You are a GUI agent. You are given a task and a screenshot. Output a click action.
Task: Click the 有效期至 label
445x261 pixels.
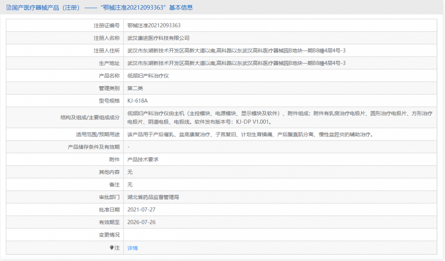(109, 222)
